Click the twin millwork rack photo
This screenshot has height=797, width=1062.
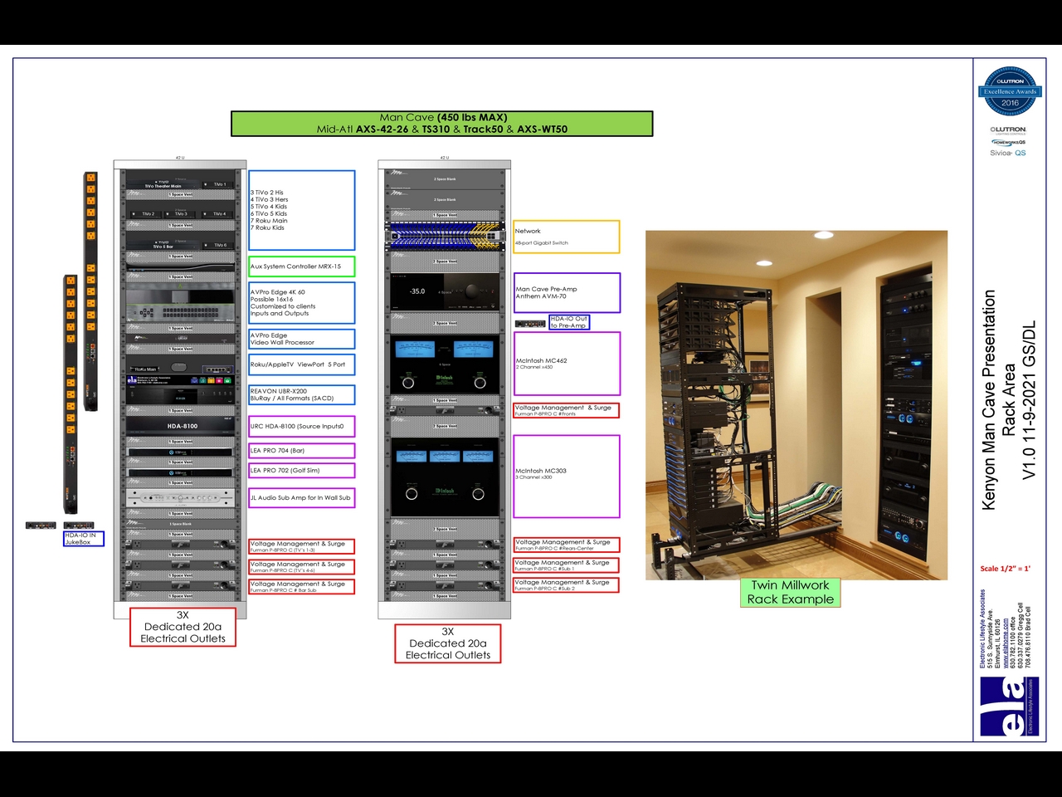(796, 405)
